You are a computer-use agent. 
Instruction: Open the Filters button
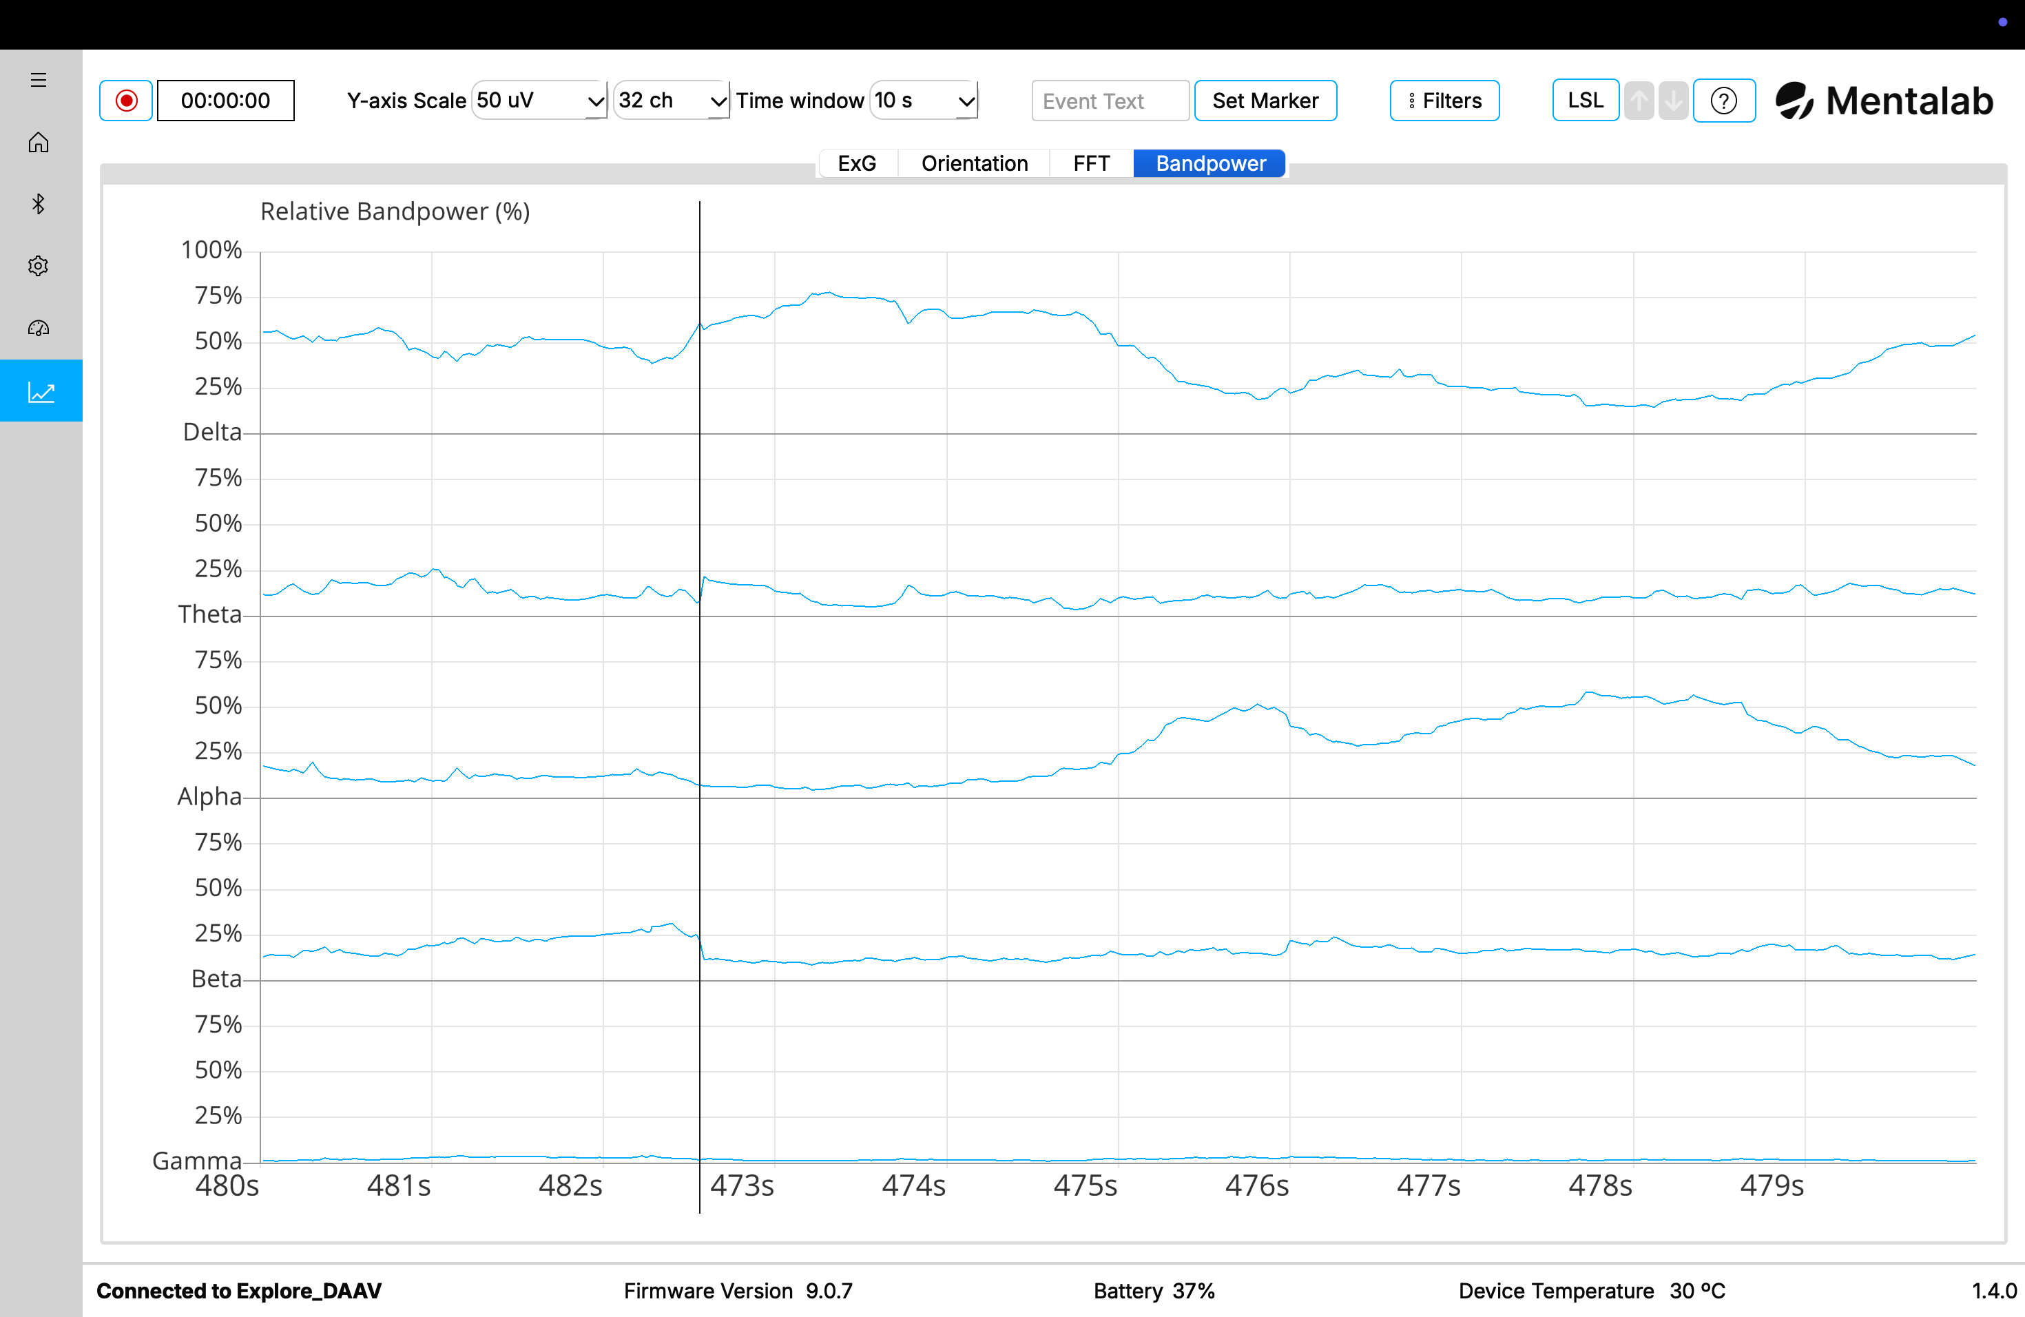coord(1444,101)
